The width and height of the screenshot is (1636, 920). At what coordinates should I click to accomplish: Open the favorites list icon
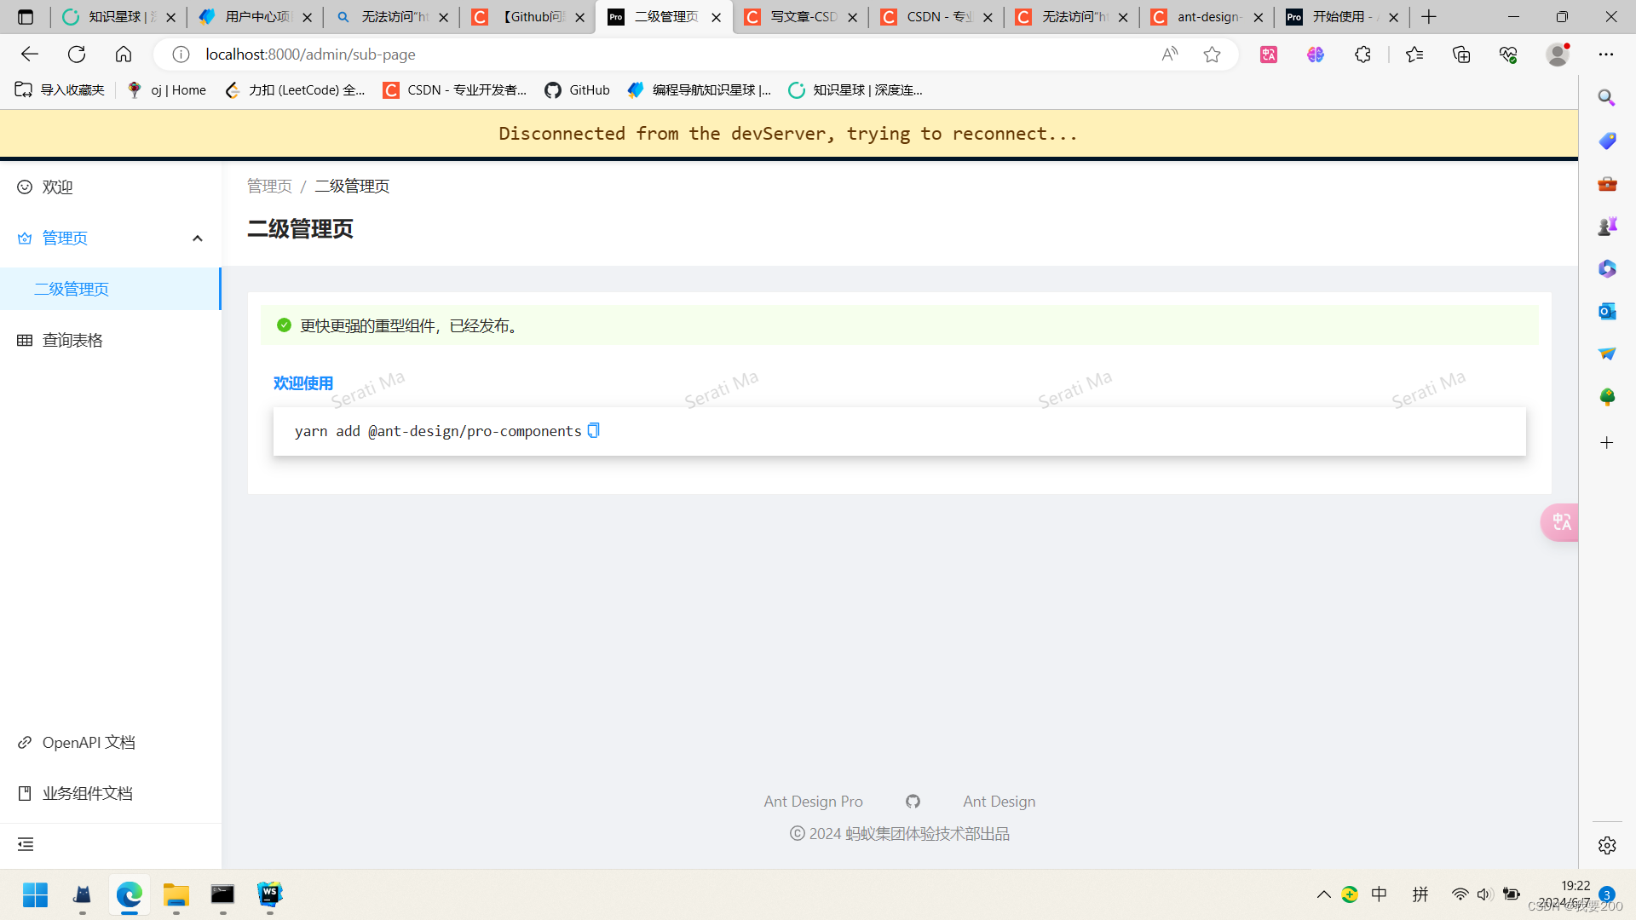tap(1414, 55)
